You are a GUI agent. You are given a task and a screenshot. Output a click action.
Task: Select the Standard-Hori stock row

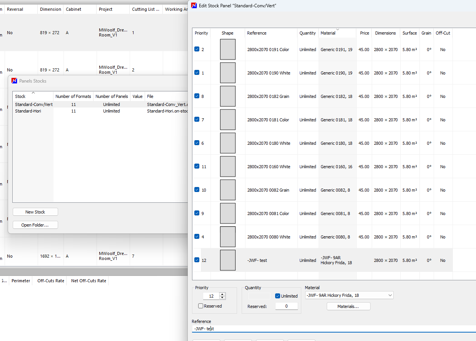[28, 111]
